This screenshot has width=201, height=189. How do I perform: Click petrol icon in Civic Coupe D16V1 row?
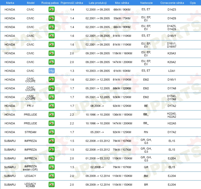pyautogui.click(x=51, y=80)
